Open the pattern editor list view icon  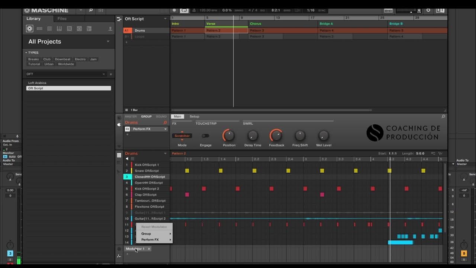[119, 155]
